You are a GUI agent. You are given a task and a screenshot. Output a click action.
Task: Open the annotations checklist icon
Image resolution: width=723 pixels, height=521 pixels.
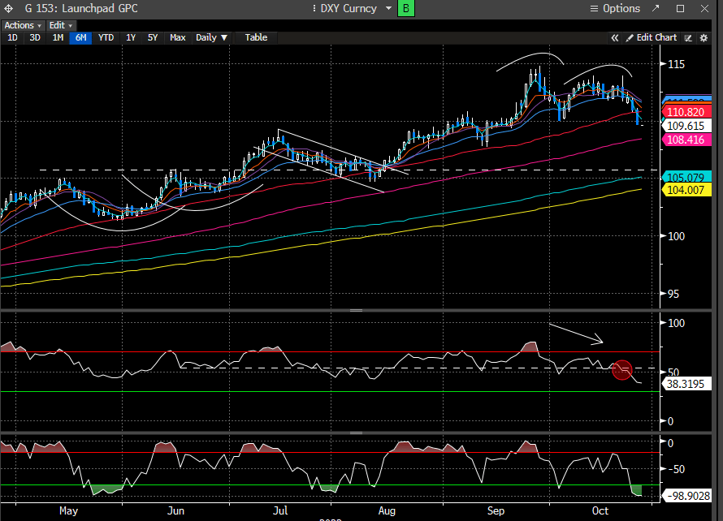(688, 37)
